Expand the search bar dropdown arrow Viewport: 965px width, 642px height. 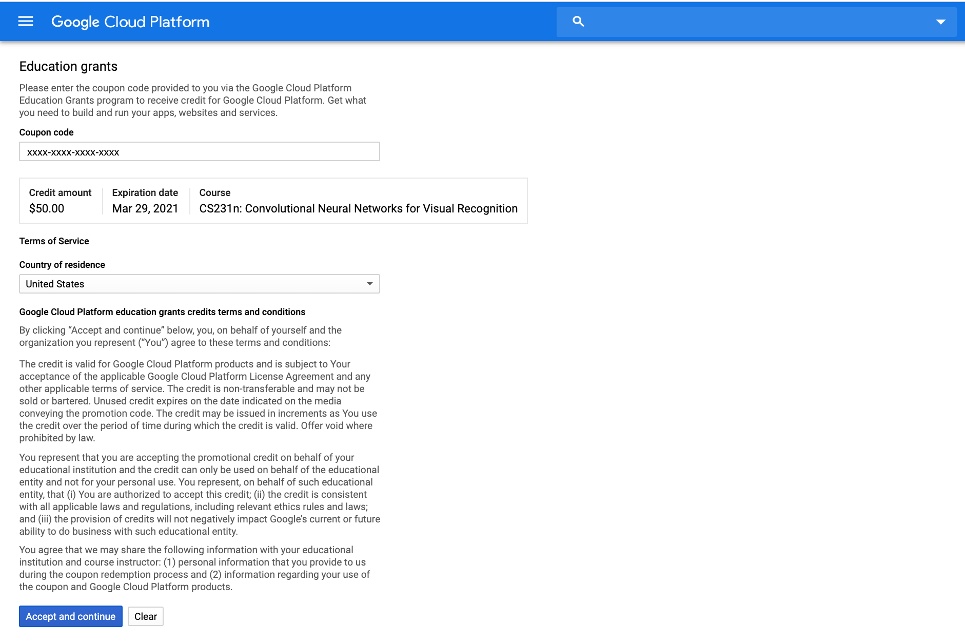(940, 22)
